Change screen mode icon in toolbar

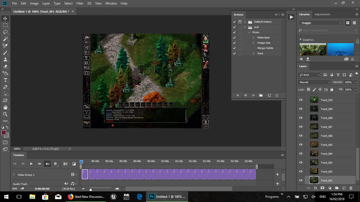tap(5, 149)
